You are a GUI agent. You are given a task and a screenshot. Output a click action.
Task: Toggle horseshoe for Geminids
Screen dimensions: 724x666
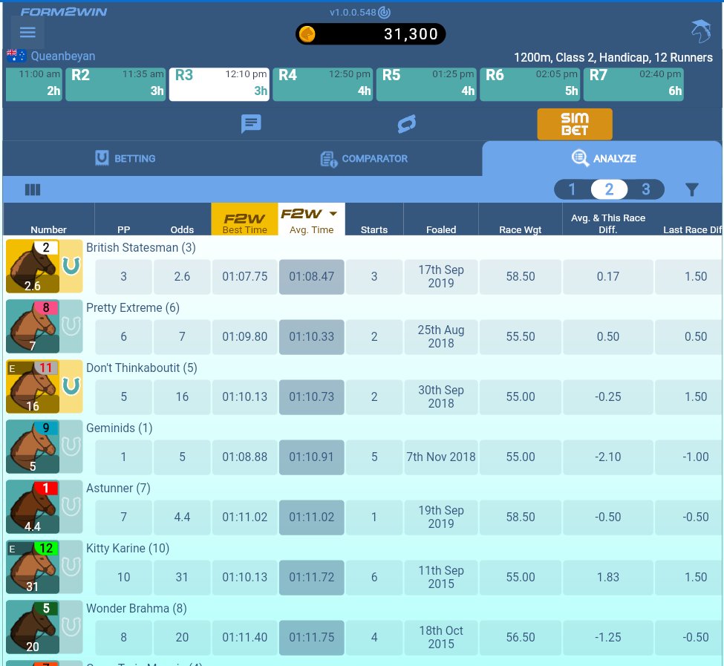pos(71,446)
